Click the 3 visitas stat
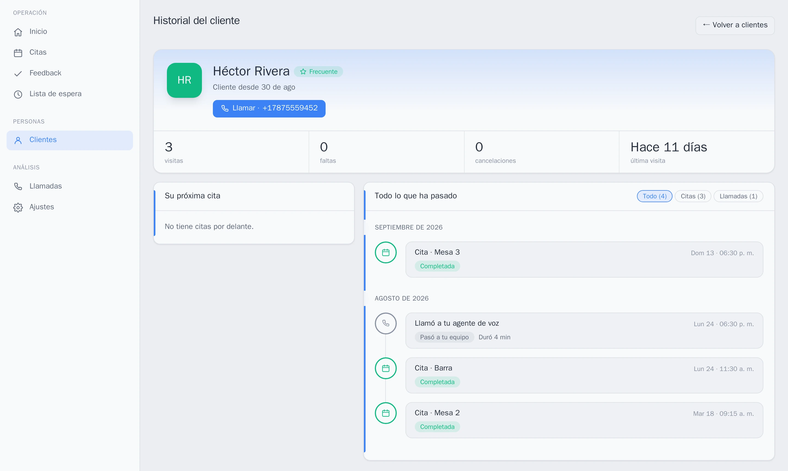The image size is (788, 471). 231,152
